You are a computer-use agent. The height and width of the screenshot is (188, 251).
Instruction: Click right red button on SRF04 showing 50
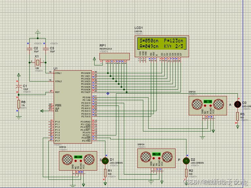[x=210, y=106]
